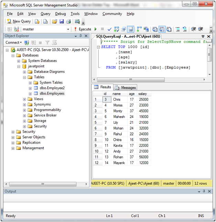The image size is (216, 222).
Task: Click the Stop icon in the Object Explorer toolbar
Action: [x=40, y=43]
